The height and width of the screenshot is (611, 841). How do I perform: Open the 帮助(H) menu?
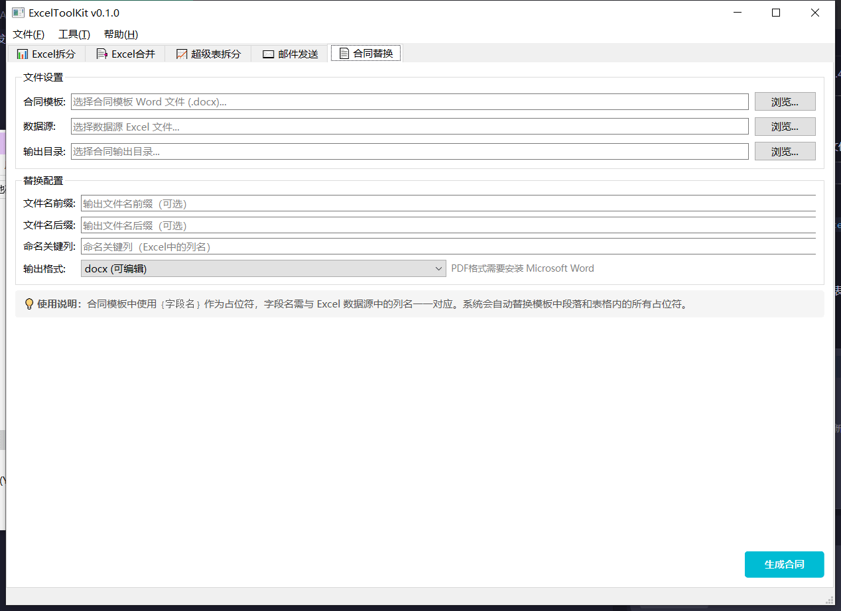click(x=121, y=34)
